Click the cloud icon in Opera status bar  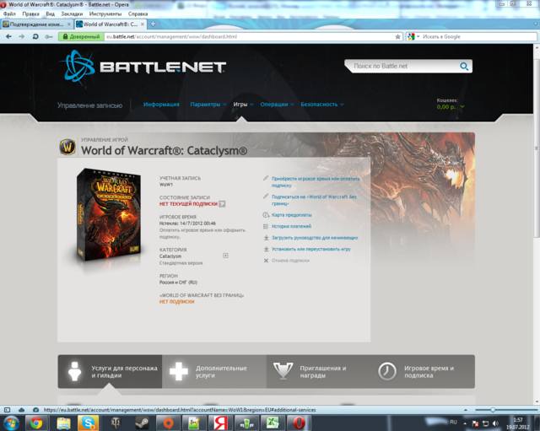tap(21, 410)
